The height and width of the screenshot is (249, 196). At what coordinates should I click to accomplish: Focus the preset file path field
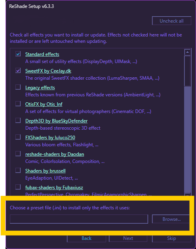(x=79, y=219)
